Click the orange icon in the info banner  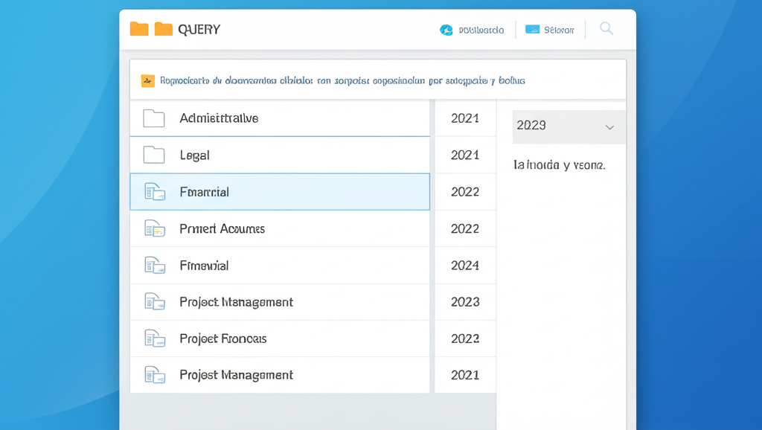pos(147,80)
